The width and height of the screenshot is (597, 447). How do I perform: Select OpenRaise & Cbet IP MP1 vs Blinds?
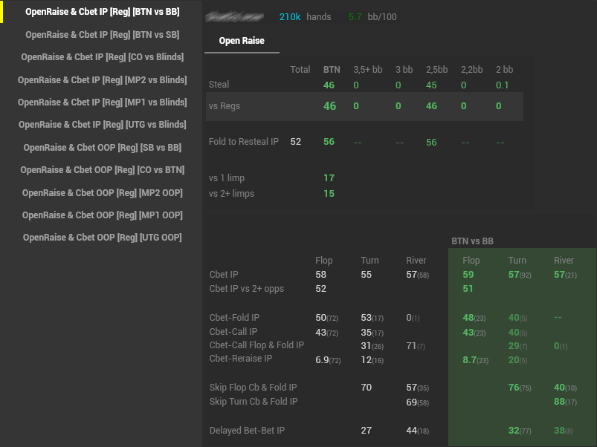(x=102, y=102)
